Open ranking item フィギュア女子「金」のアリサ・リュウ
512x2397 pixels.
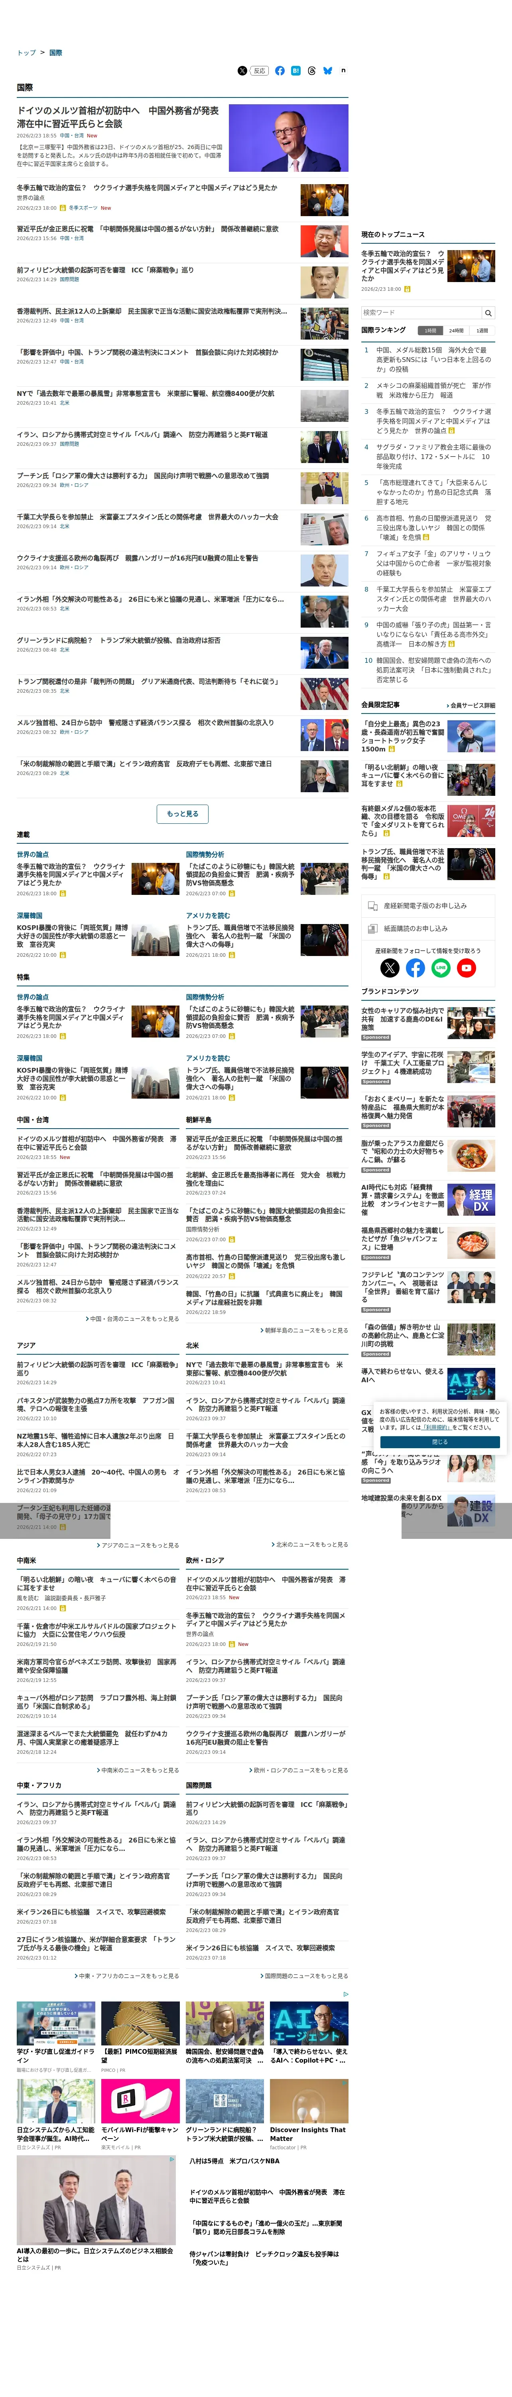coord(434,563)
